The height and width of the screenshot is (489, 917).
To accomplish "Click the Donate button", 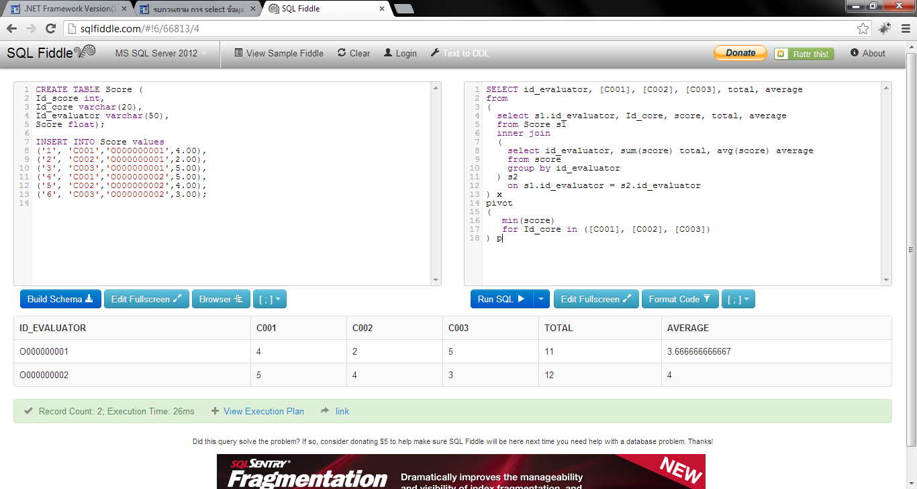I will point(740,53).
